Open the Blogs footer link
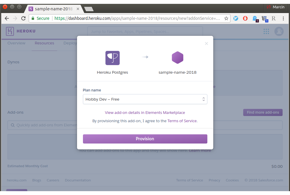 pyautogui.click(x=37, y=180)
